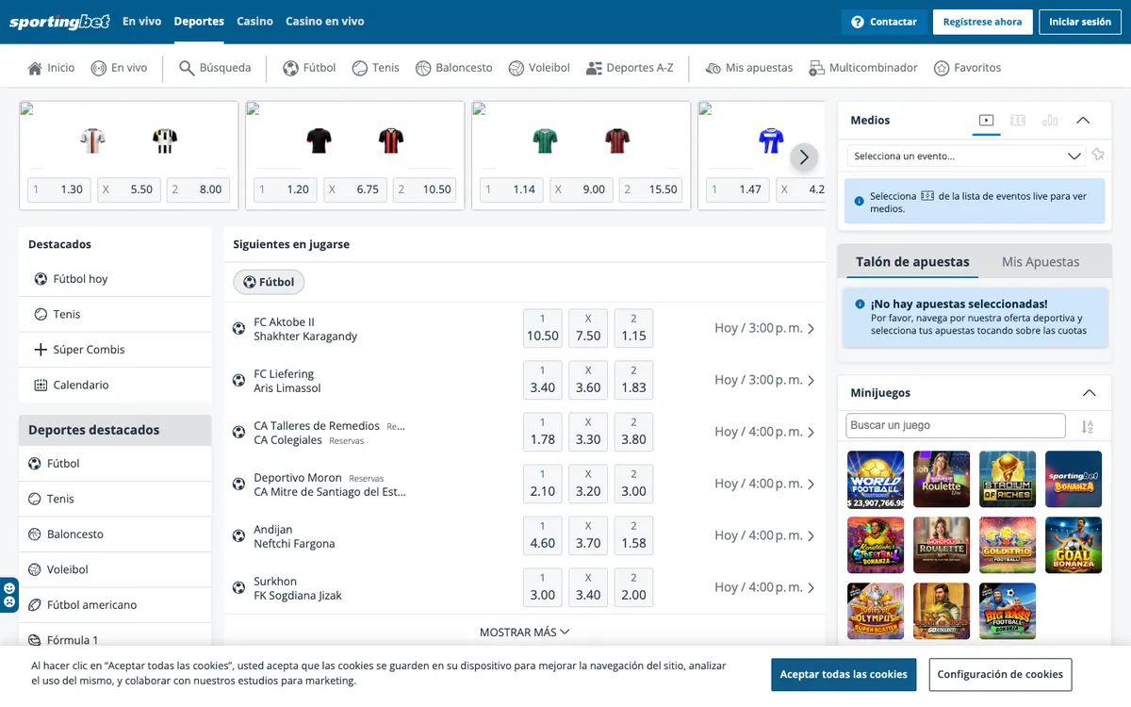This screenshot has width=1131, height=707.
Task: Show video stream tab in Medios
Action: click(x=986, y=120)
